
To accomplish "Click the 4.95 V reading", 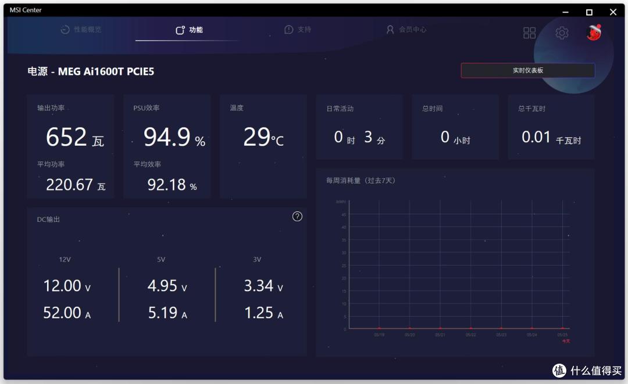I will (167, 286).
